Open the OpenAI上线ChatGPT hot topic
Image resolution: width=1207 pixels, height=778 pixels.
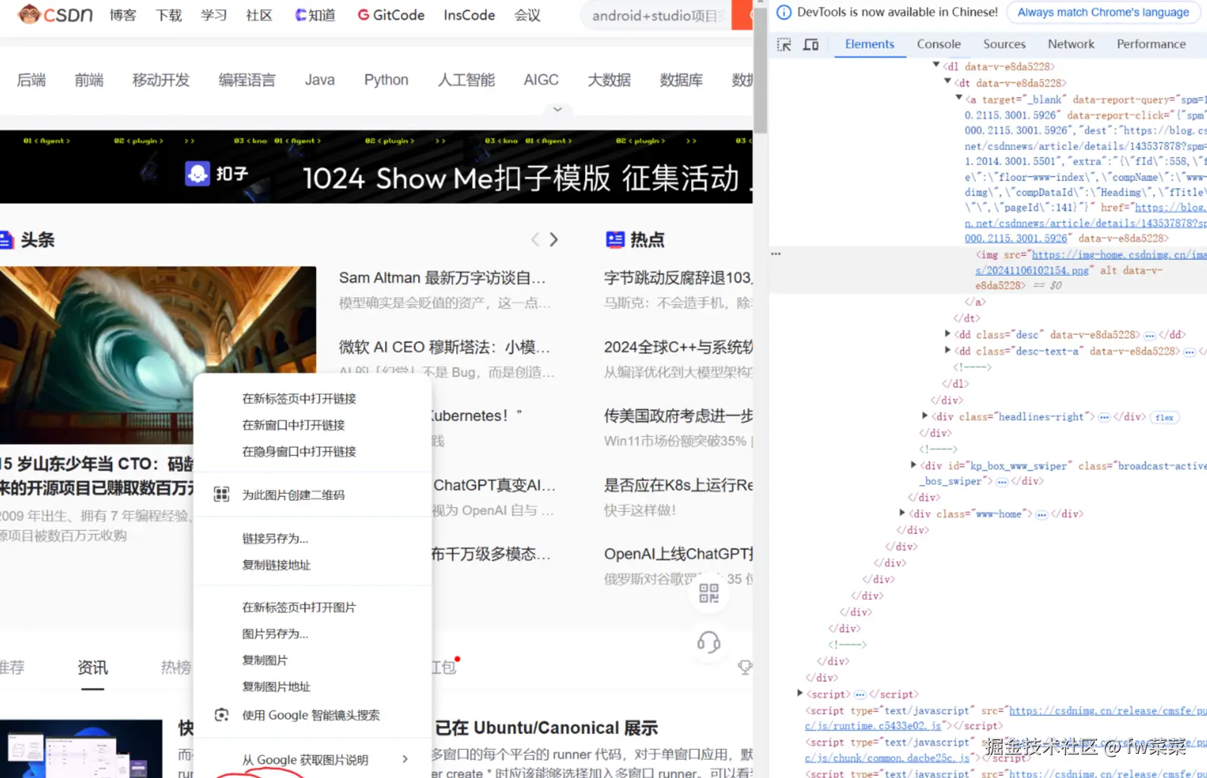(x=678, y=554)
